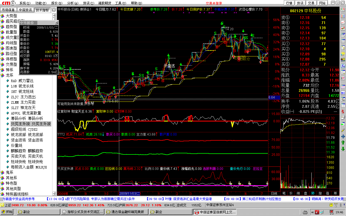Click the two-person yellow icon in toolbar

click(343, 59)
